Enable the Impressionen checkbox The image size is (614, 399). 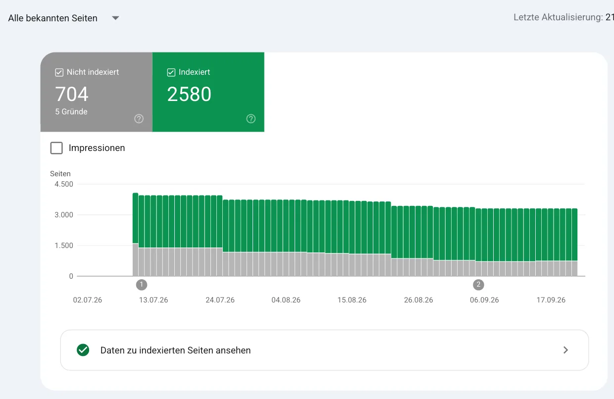point(56,148)
